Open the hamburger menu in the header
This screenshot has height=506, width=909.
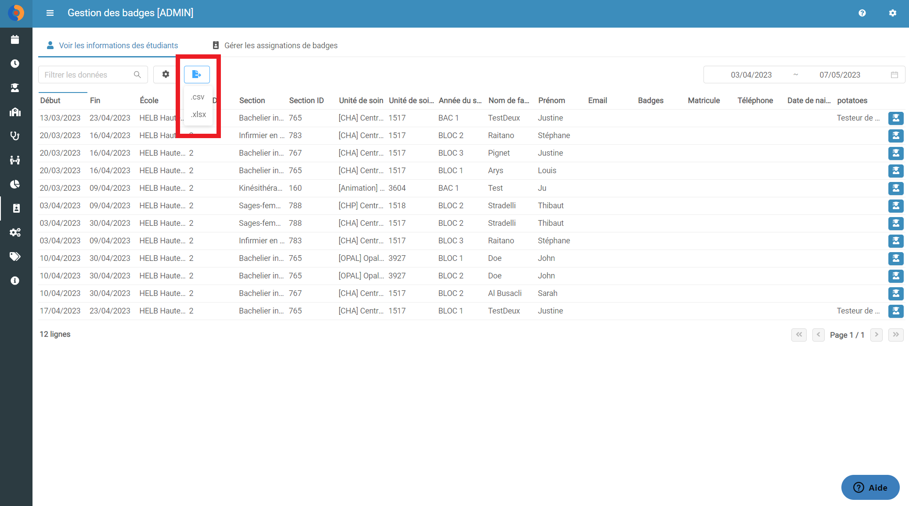click(50, 13)
